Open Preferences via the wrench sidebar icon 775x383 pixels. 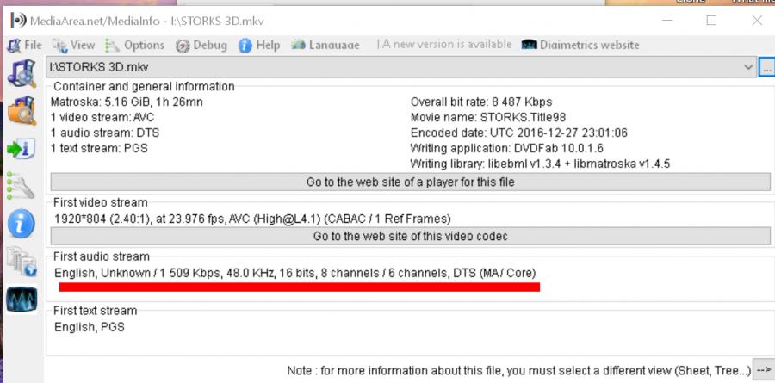pyautogui.click(x=21, y=186)
